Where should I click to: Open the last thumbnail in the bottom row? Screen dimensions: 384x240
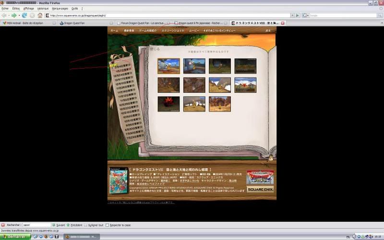220,104
